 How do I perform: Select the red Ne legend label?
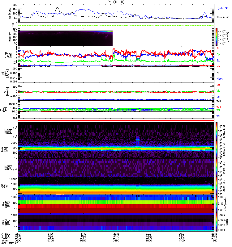click(218, 66)
